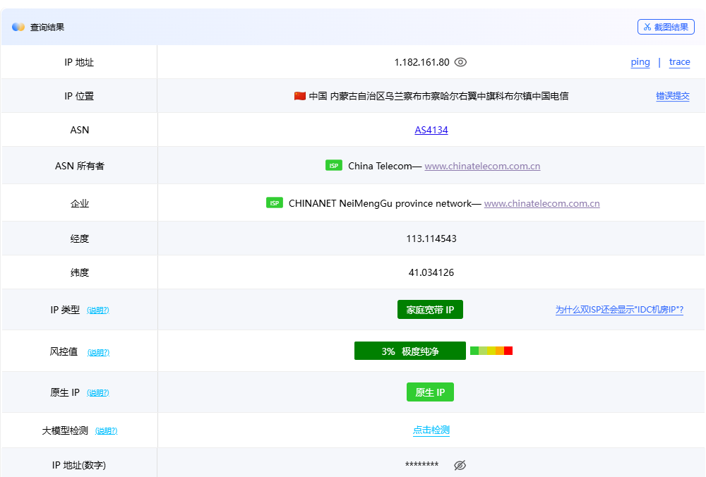
Task: Open the 为什么双ISP还会显示IDC机房IP help link
Action: tap(619, 310)
